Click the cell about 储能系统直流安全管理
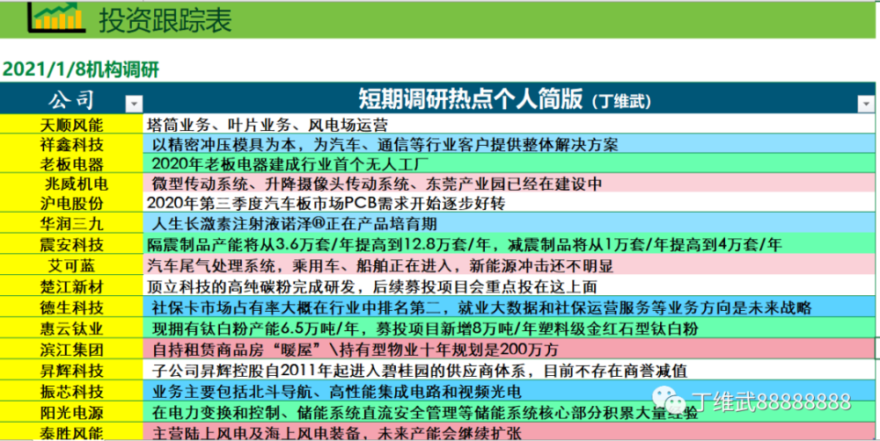 click(510, 412)
